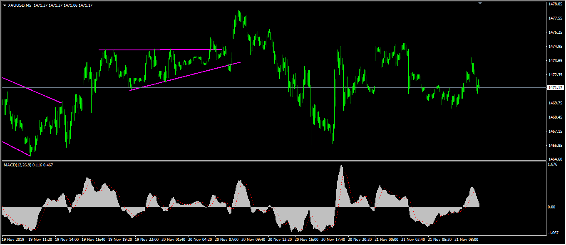Click the 19 Nov 22:00 time label
This screenshot has height=245, width=566.
point(147,240)
